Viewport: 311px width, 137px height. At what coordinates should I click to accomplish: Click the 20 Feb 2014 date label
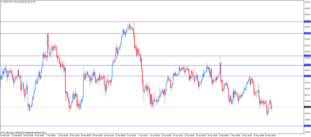[5, 136]
